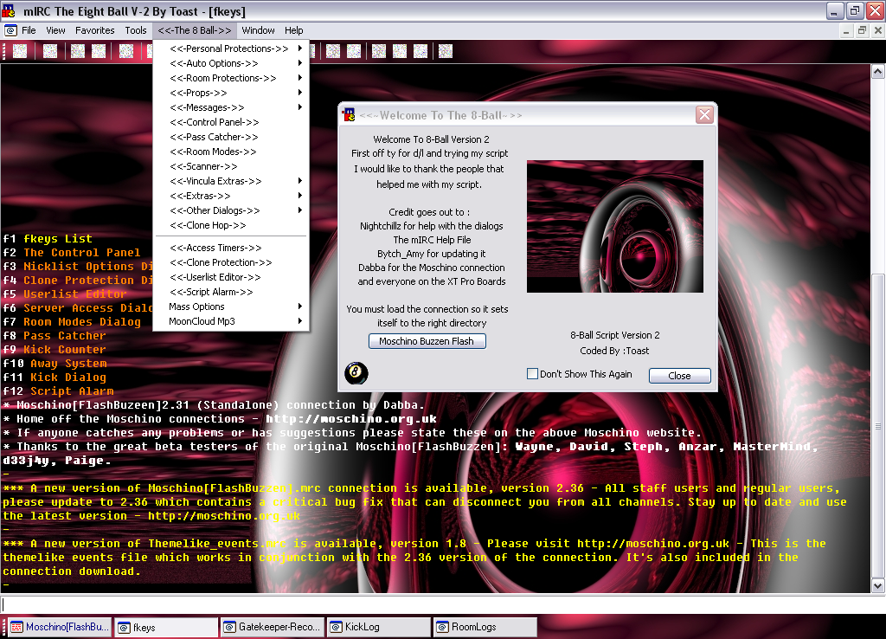Select the Clone Protection menu entry
This screenshot has height=639, width=886.
point(231,262)
